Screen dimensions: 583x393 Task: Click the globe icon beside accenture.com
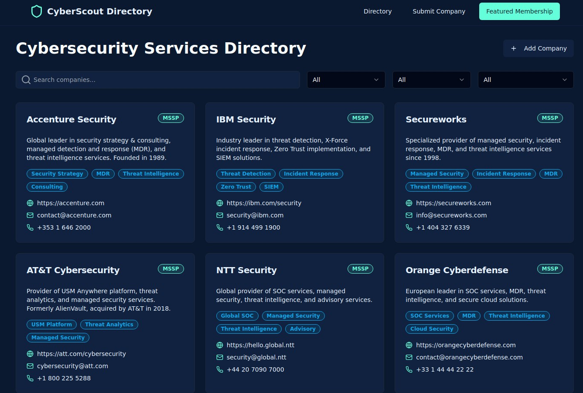(x=30, y=203)
